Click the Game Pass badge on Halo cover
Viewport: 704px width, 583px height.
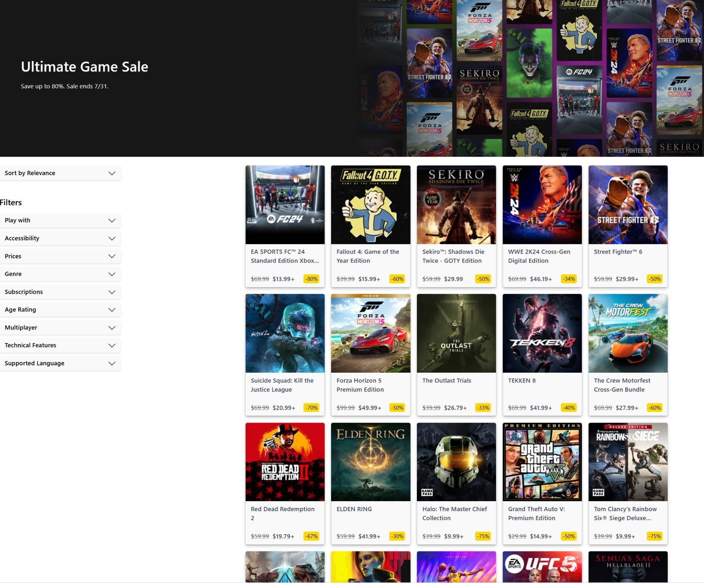(427, 492)
